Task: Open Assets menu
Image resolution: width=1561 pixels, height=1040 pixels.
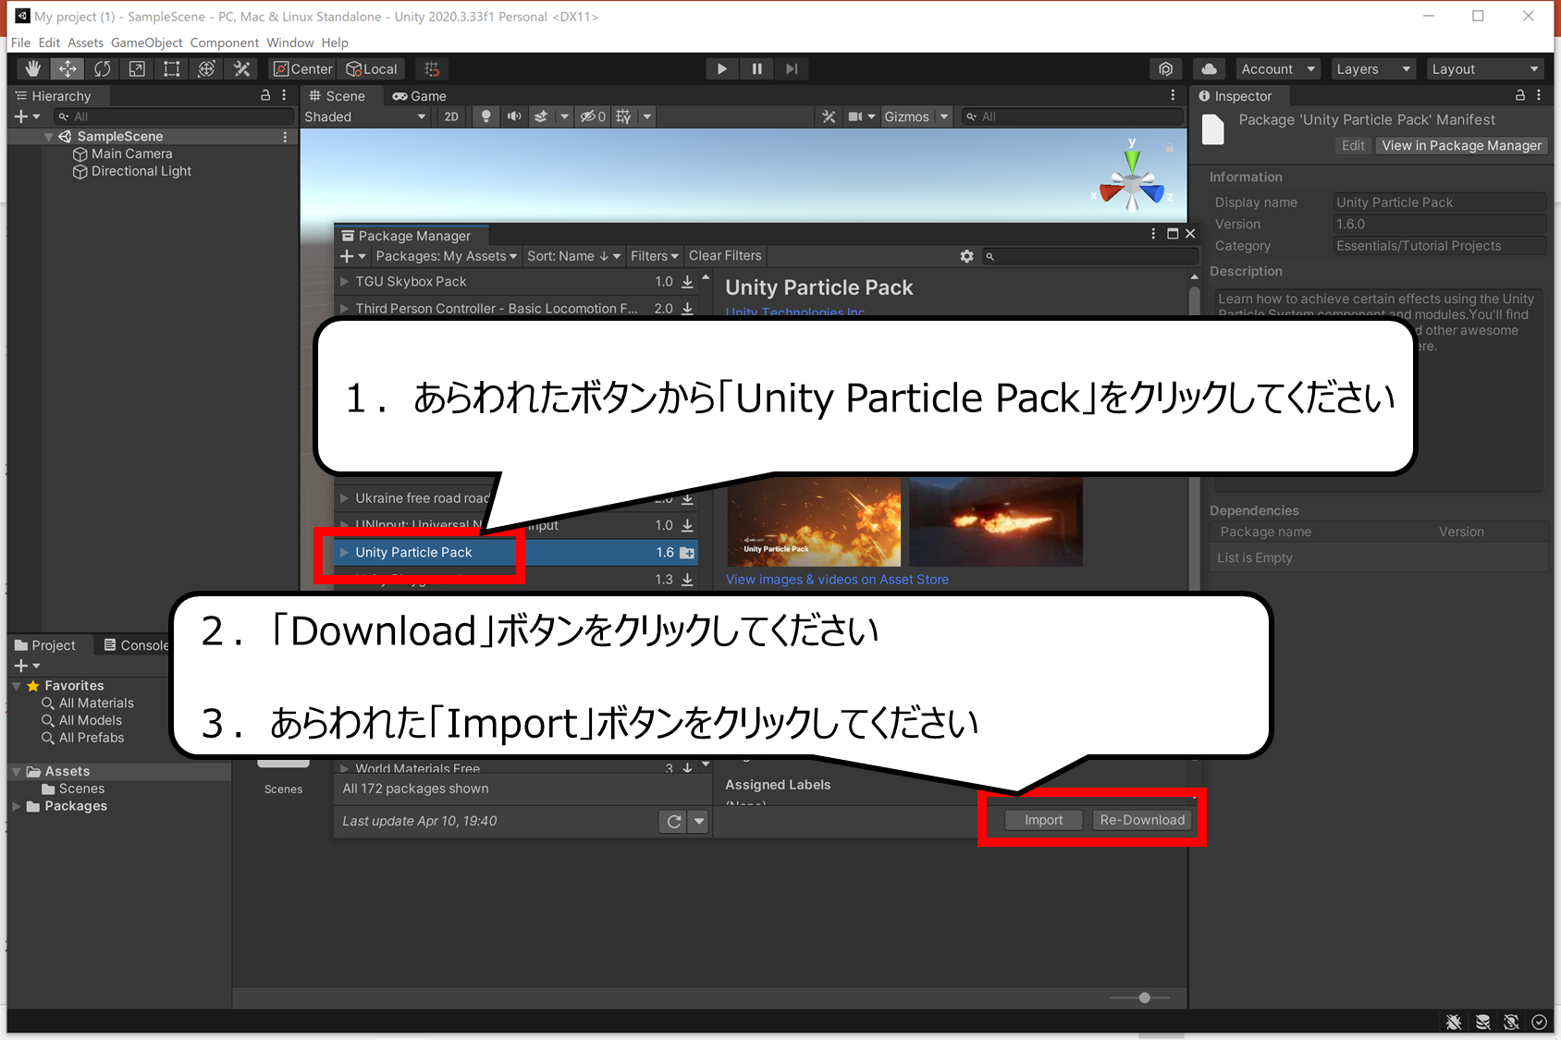Action: (x=85, y=43)
